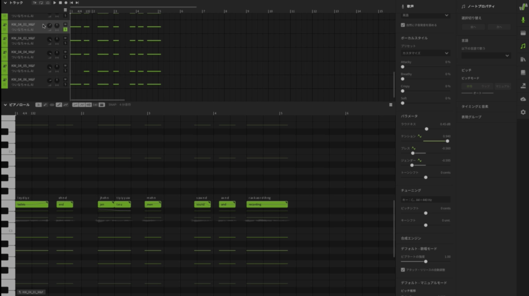Expand the タイミングと音素 section
Image resolution: width=529 pixels, height=296 pixels.
pos(475,106)
